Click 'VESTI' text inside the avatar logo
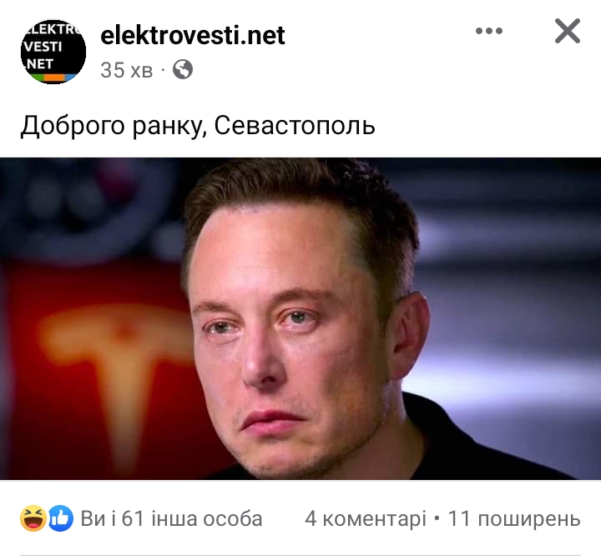This screenshot has width=601, height=560. 43,47
